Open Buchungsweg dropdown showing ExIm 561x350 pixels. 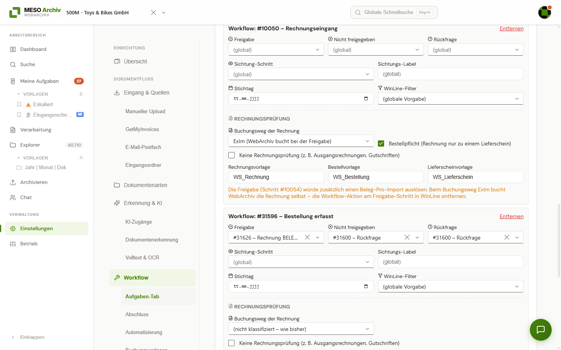pyautogui.click(x=301, y=141)
